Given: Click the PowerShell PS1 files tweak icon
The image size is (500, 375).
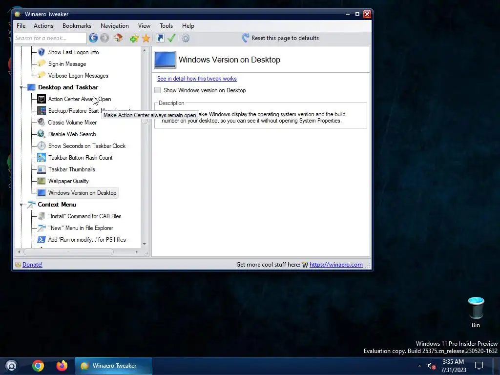Looking at the screenshot, I should click(x=42, y=239).
